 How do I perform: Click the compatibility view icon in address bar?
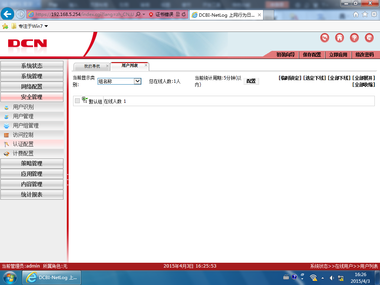[x=178, y=14]
